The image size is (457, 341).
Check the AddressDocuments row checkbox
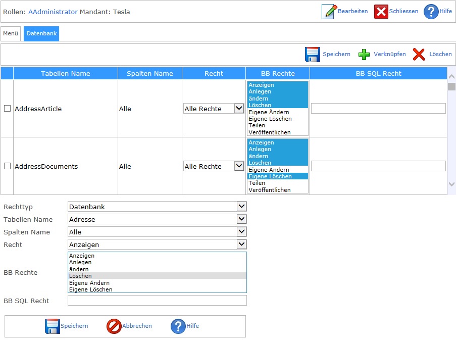tap(8, 166)
